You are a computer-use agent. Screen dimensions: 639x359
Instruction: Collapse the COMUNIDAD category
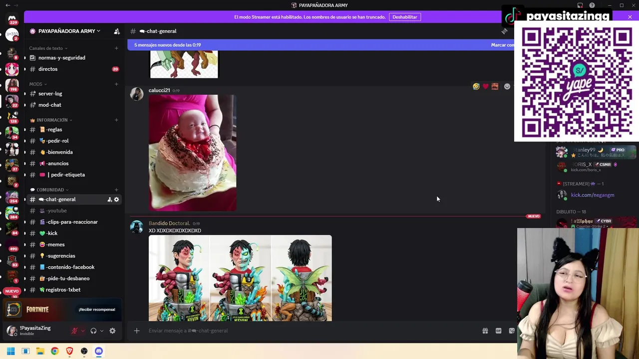(49, 189)
